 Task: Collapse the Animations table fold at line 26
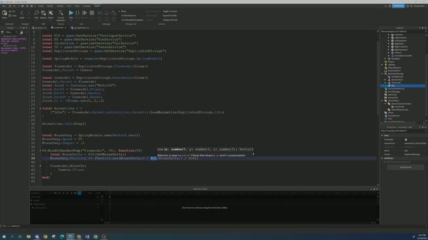tap(40, 108)
